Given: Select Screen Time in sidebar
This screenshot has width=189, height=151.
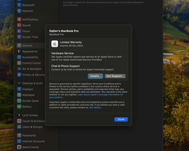Looking at the screenshot, I should pyautogui.click(x=30, y=37).
